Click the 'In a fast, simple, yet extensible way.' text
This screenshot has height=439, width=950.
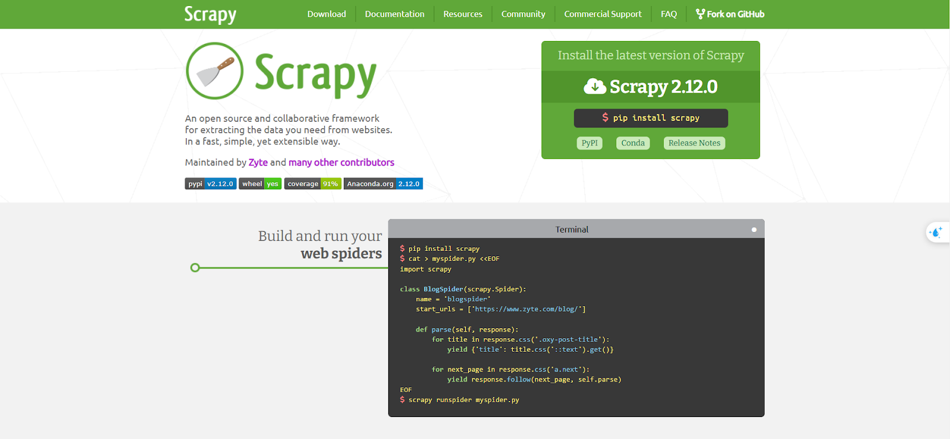click(262, 142)
